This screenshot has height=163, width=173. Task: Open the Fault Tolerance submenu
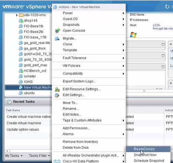tap(89, 58)
